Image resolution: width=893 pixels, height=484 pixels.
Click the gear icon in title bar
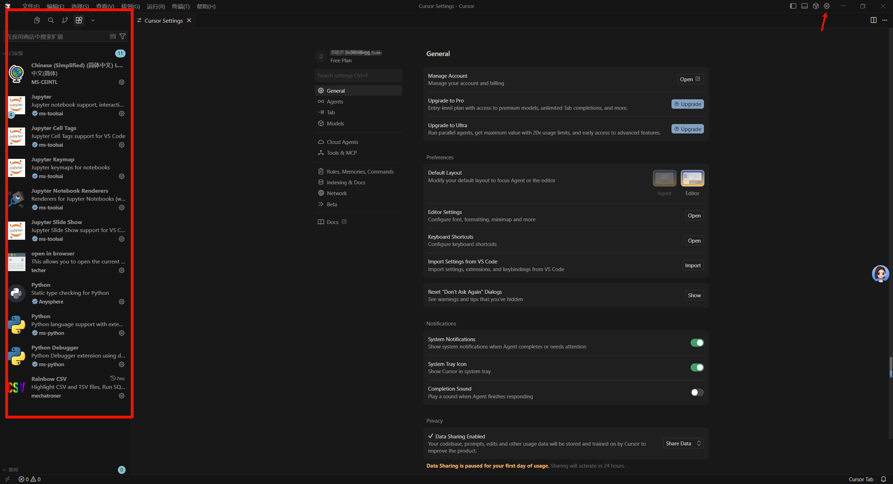tap(827, 6)
